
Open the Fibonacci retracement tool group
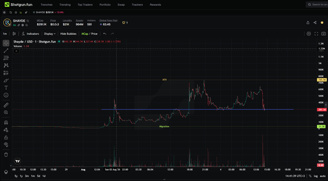tap(6, 58)
